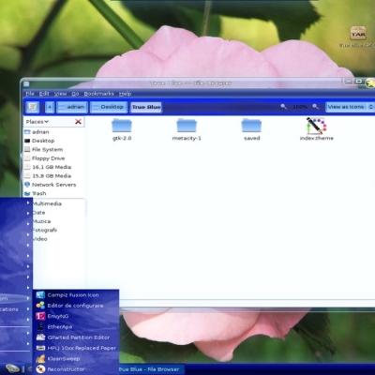The height and width of the screenshot is (375, 375).
Task: Expand the Applications submenu arrow
Action: [28, 308]
